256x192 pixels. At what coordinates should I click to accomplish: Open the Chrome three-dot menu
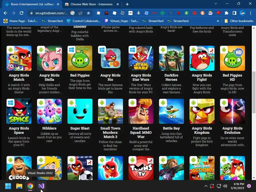tap(250, 13)
